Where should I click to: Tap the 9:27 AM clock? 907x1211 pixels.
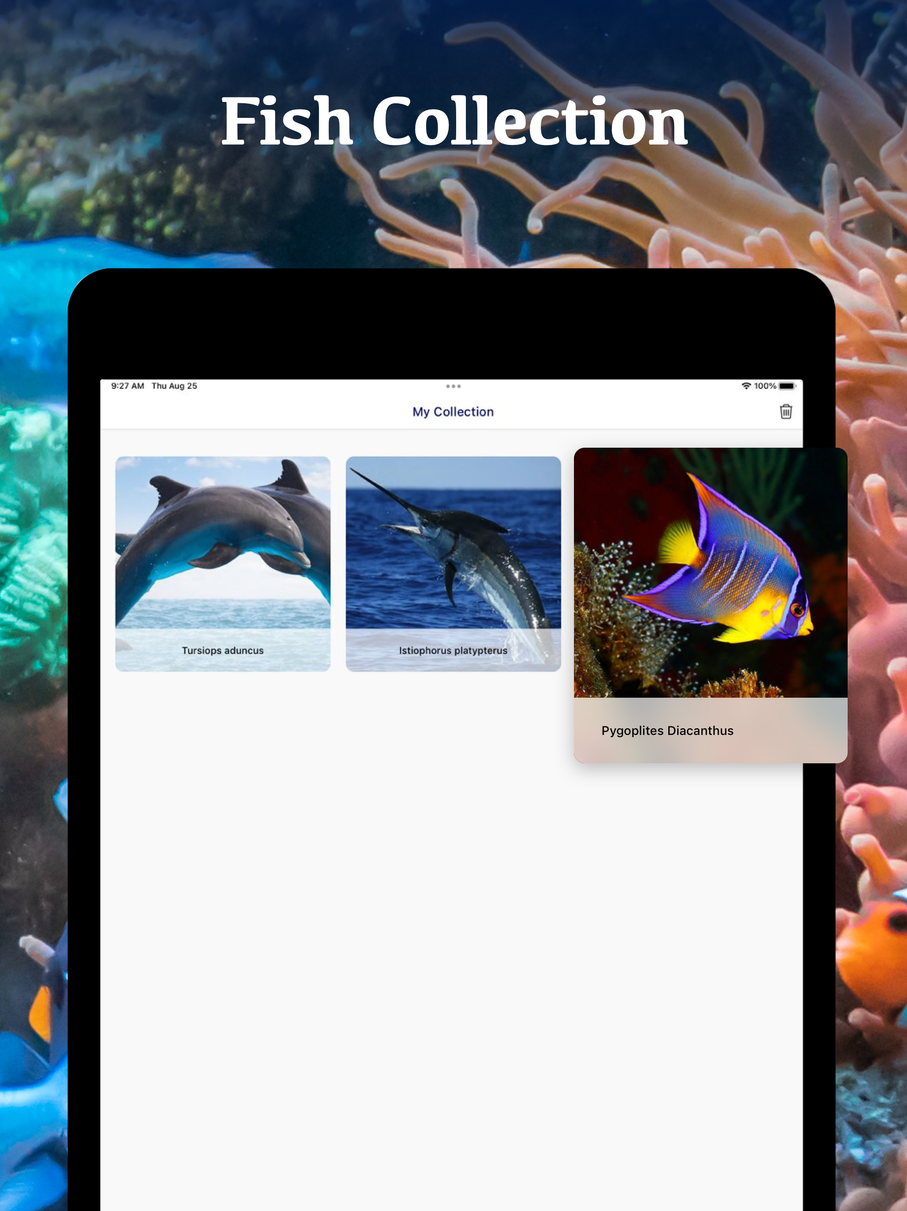tap(128, 386)
